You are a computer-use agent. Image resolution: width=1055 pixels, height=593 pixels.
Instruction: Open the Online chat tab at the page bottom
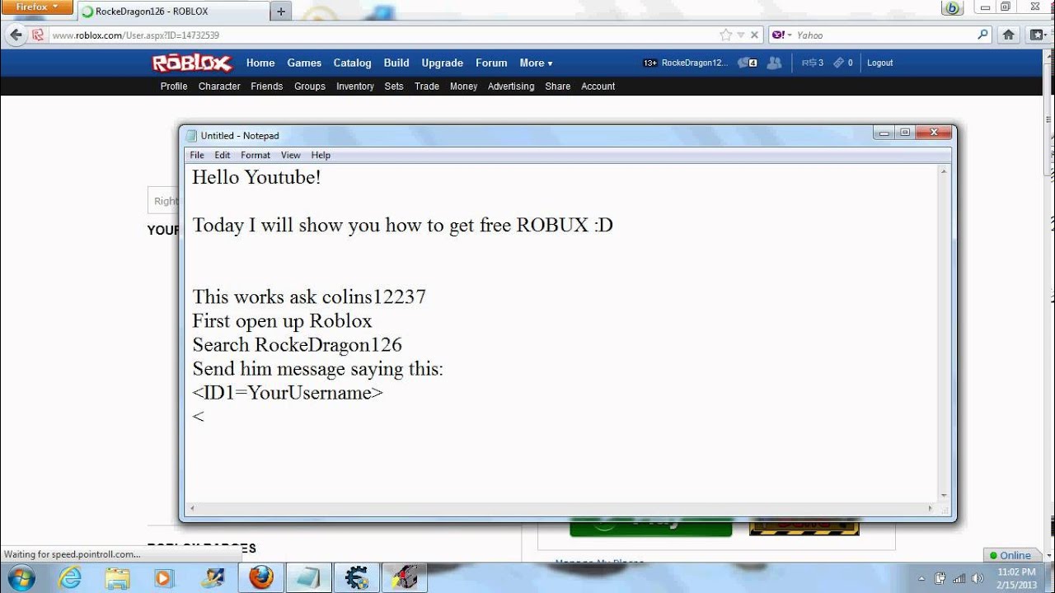click(x=1010, y=555)
